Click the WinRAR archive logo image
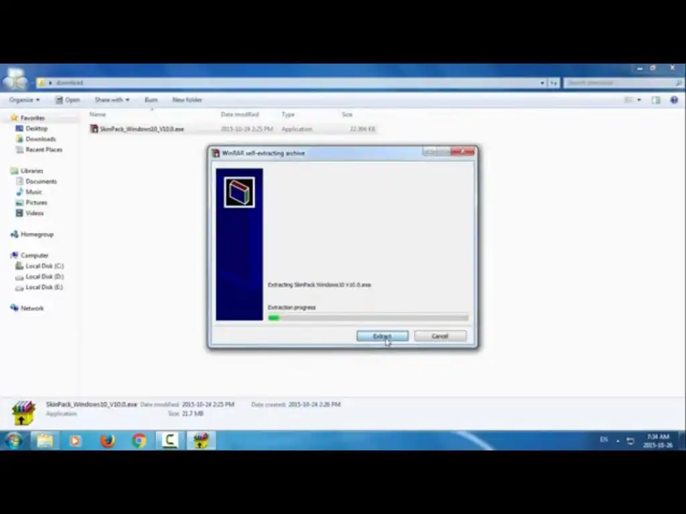This screenshot has height=514, width=686. [x=239, y=192]
